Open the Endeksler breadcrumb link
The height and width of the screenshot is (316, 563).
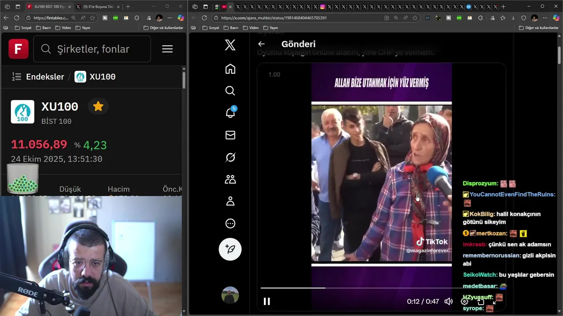45,77
